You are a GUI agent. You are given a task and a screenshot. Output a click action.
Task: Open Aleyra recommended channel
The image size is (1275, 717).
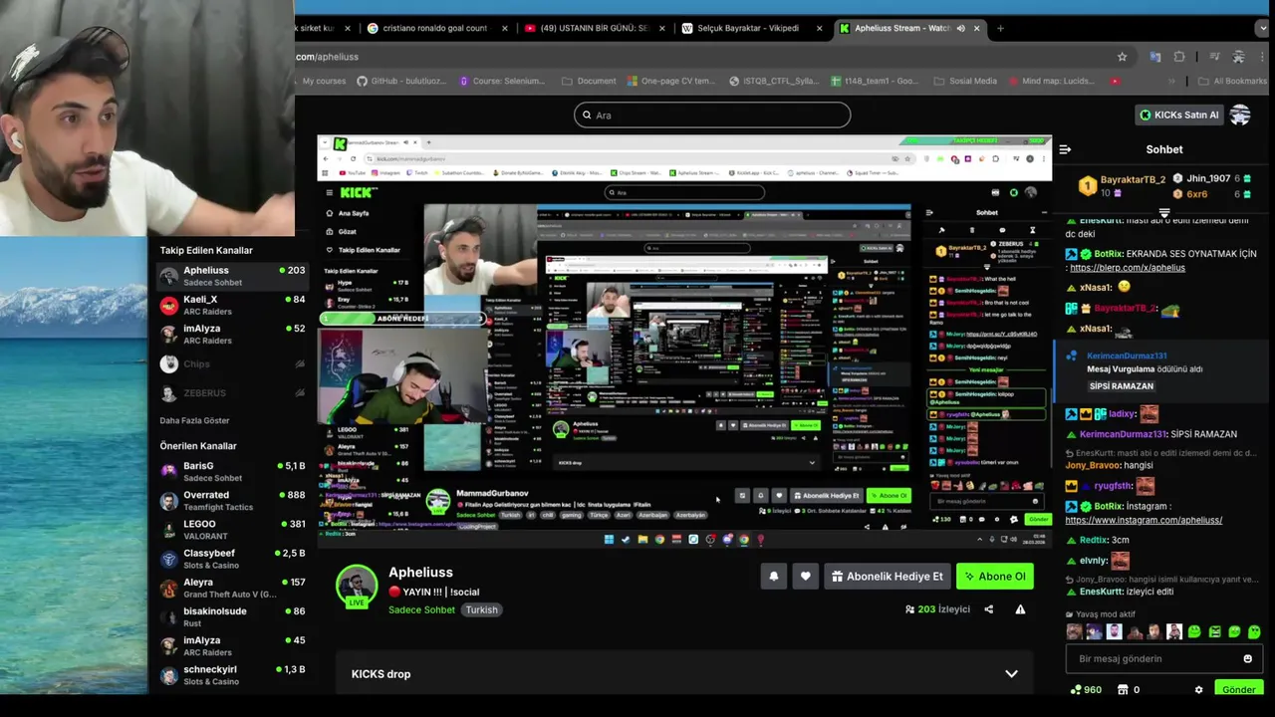pos(232,588)
